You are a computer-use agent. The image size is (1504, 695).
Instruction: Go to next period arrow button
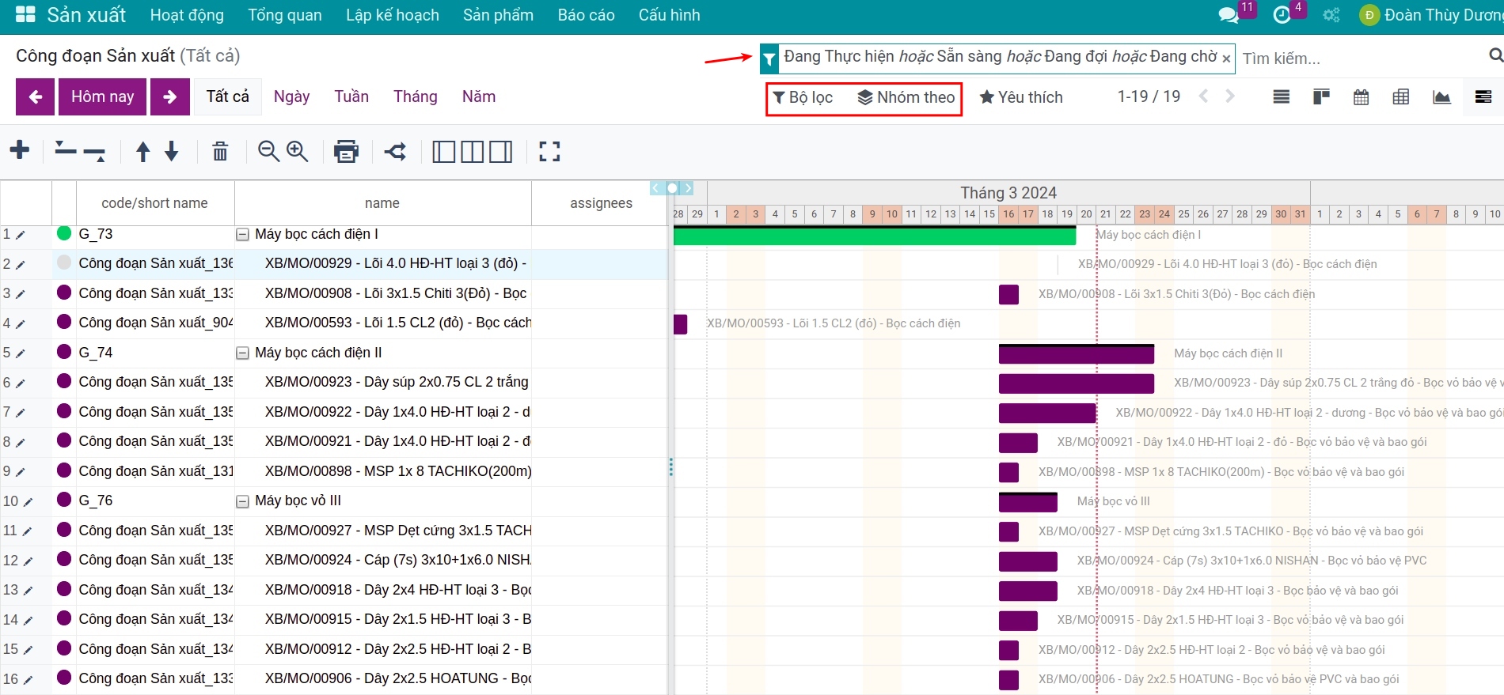tap(170, 96)
